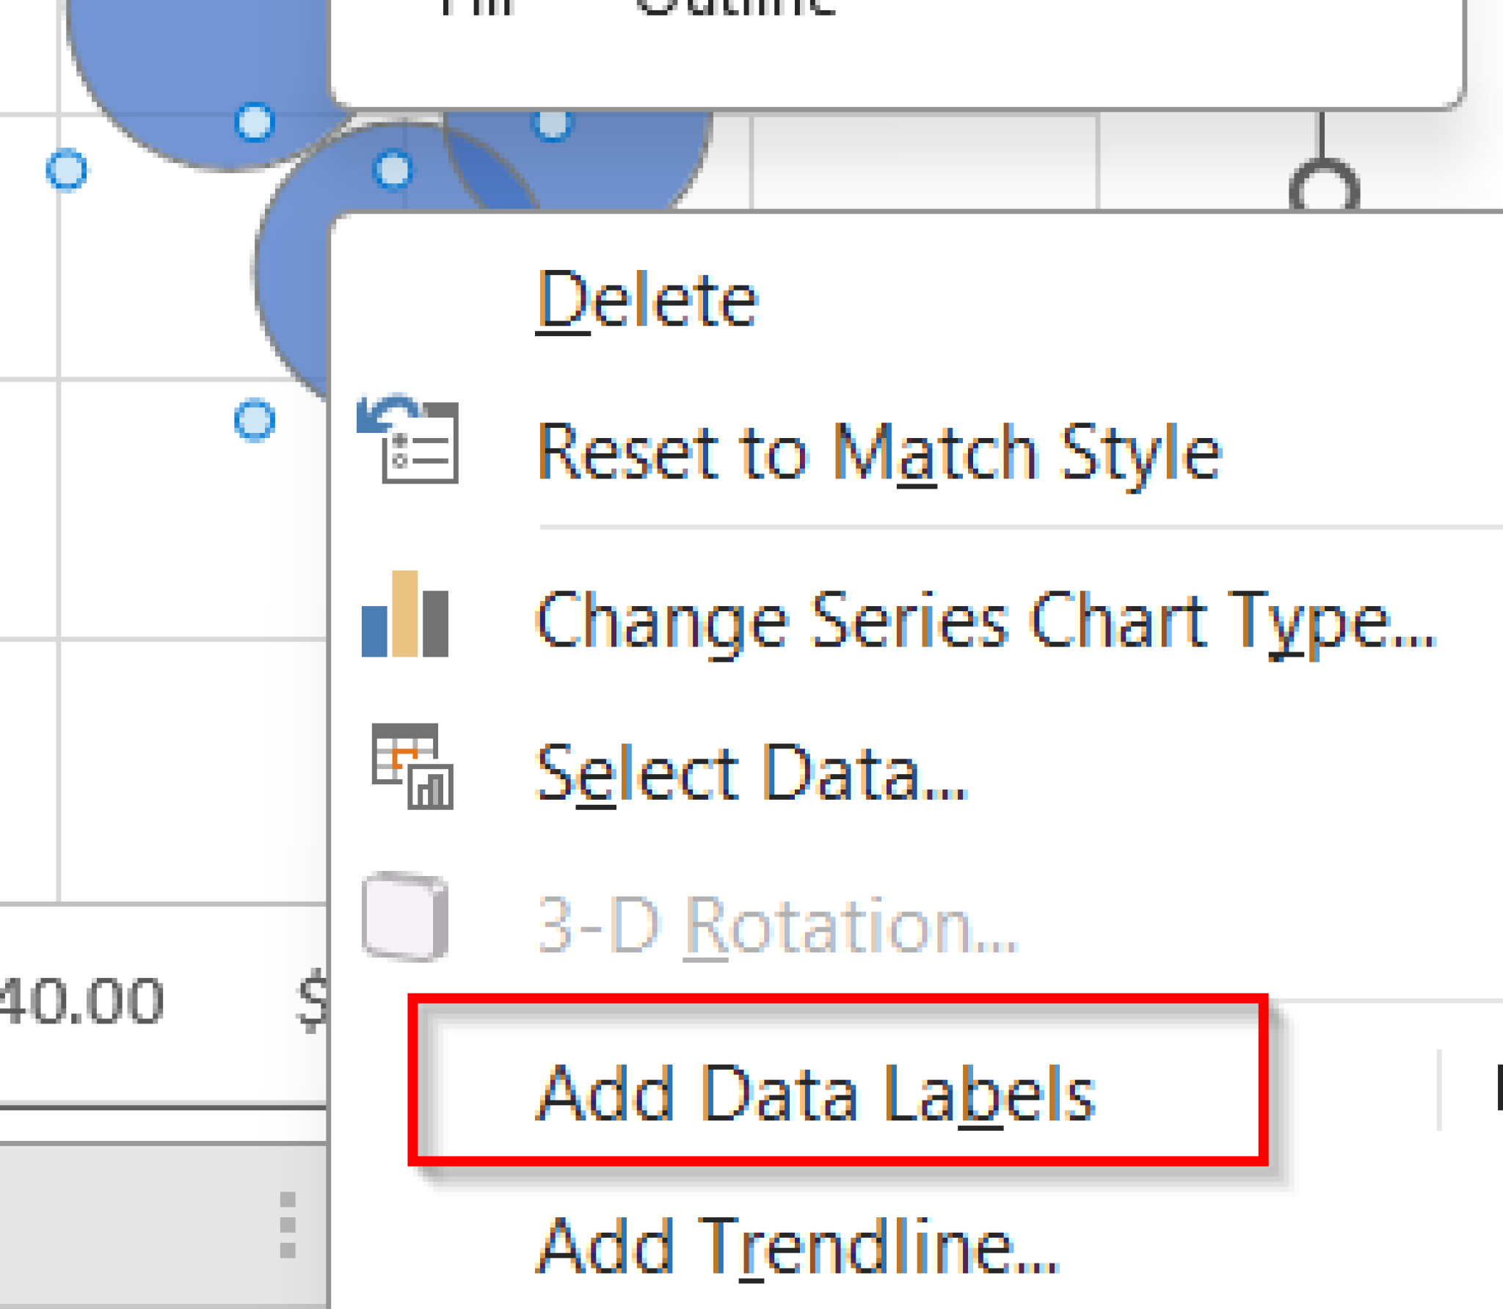This screenshot has width=1503, height=1309.
Task: Choose Delete from the context menu
Action: [x=647, y=300]
